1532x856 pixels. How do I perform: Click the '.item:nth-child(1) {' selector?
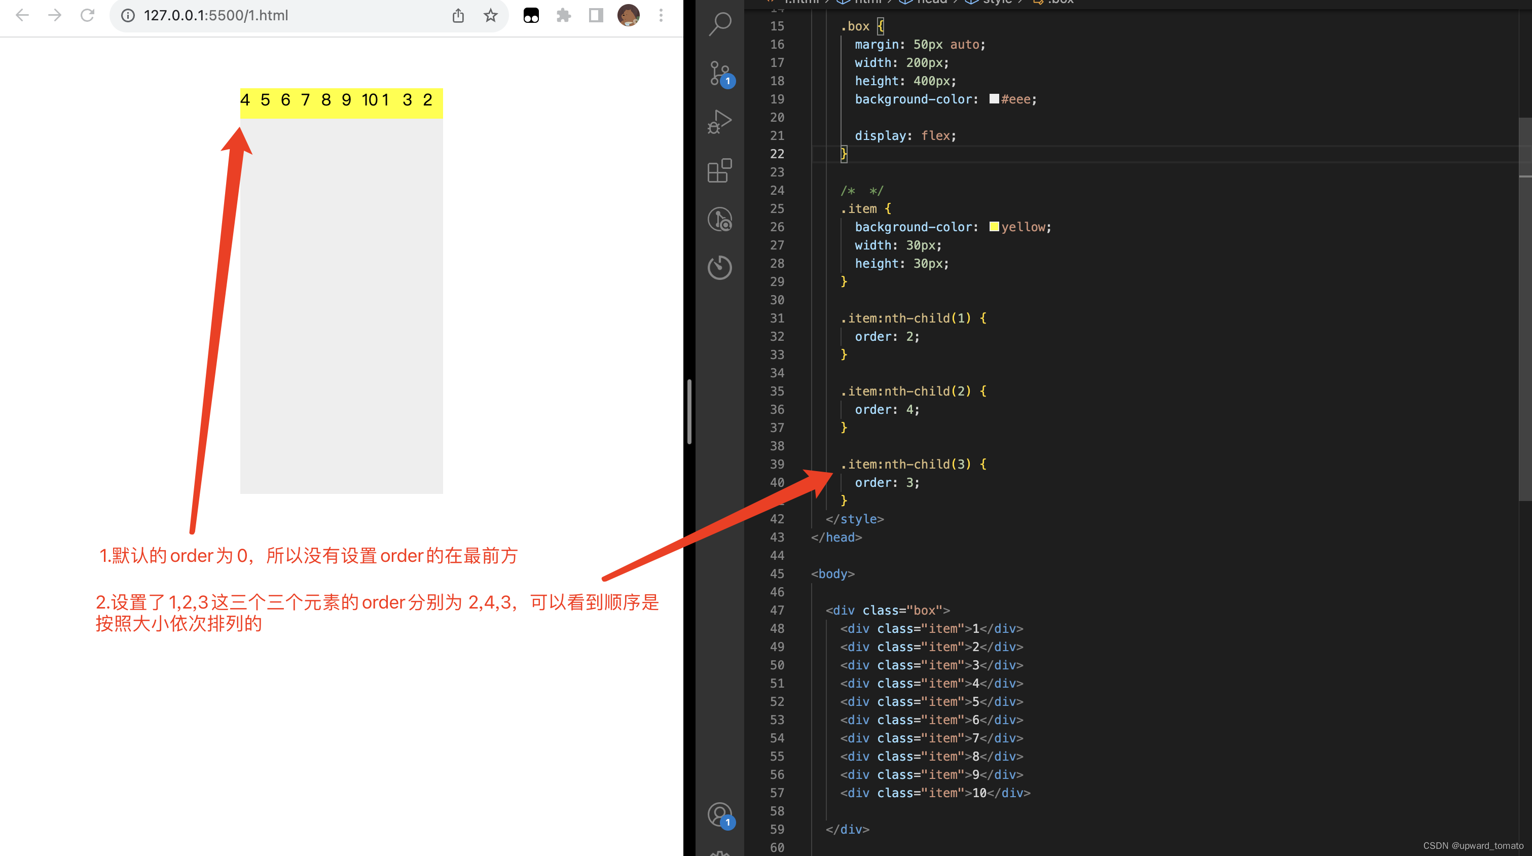coord(914,318)
